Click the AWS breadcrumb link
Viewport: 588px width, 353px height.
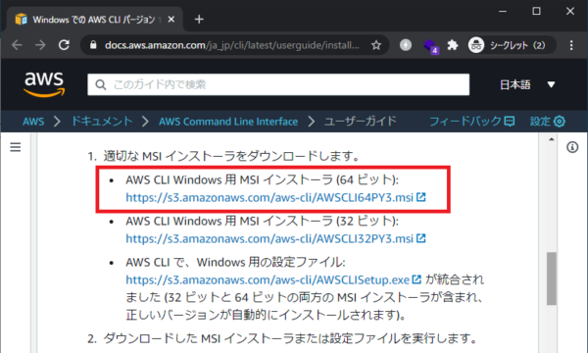(x=33, y=122)
